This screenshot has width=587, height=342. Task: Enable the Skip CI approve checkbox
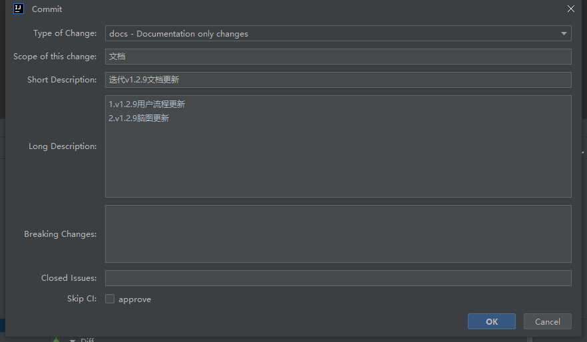tap(110, 299)
